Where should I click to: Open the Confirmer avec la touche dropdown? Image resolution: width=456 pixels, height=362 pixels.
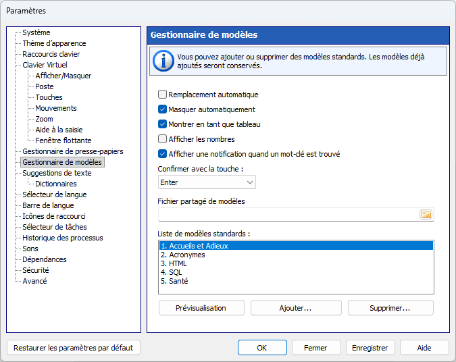pyautogui.click(x=207, y=182)
